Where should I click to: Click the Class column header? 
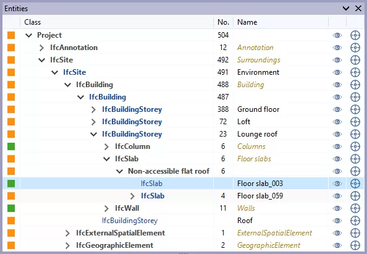tap(33, 22)
